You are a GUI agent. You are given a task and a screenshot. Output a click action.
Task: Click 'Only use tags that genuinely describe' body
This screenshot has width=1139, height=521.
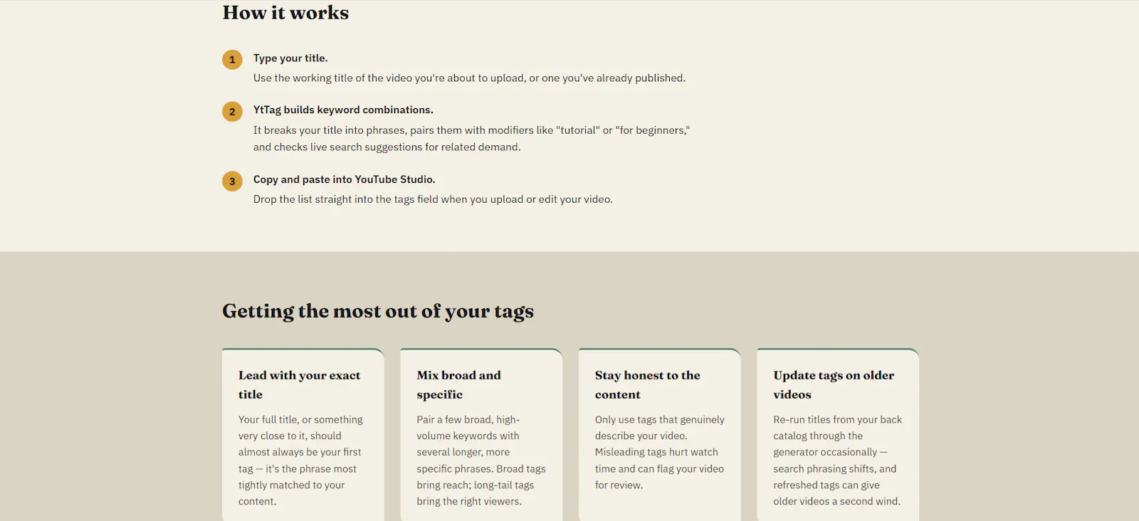click(660, 453)
